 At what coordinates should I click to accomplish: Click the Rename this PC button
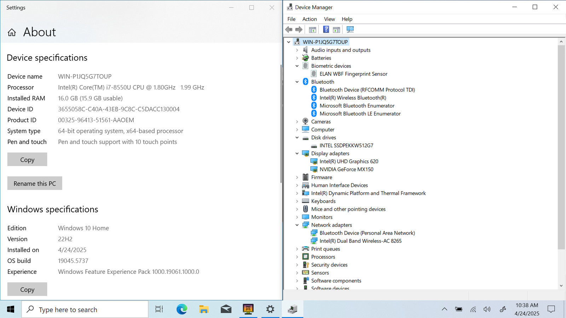(35, 183)
